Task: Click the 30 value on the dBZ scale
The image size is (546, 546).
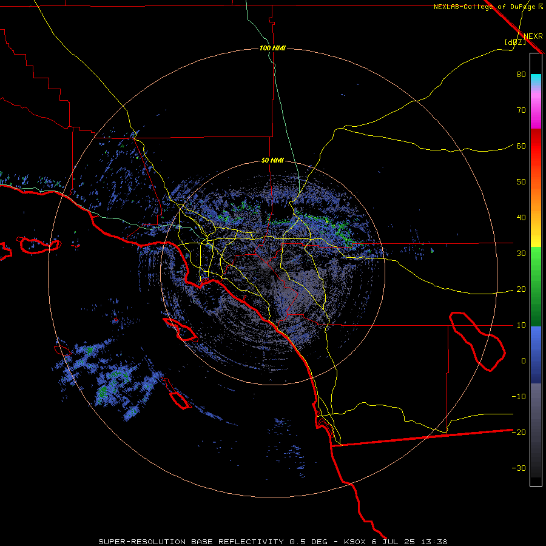Action: pos(521,254)
